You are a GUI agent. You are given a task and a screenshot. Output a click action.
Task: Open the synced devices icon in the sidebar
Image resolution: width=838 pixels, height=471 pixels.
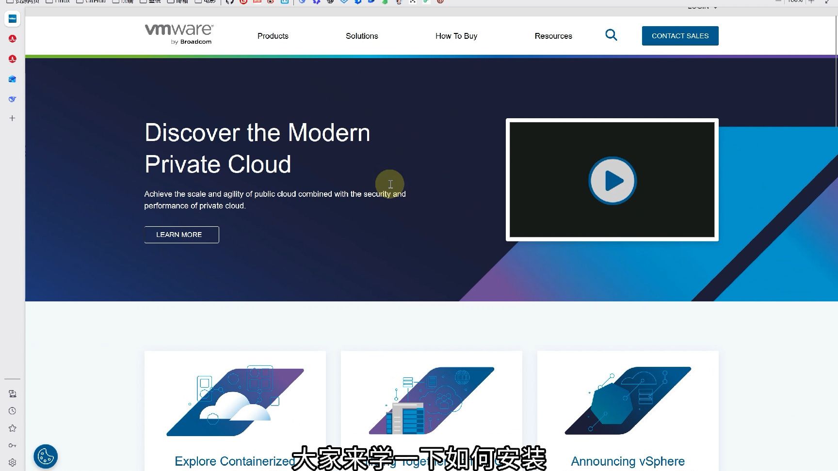pyautogui.click(x=13, y=393)
